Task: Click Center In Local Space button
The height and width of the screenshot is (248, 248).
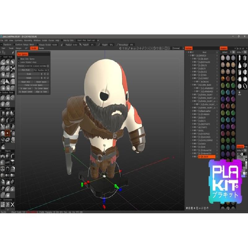Action: tap(33, 85)
